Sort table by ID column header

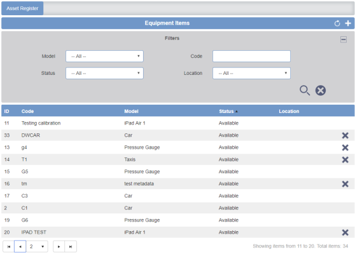coord(6,111)
